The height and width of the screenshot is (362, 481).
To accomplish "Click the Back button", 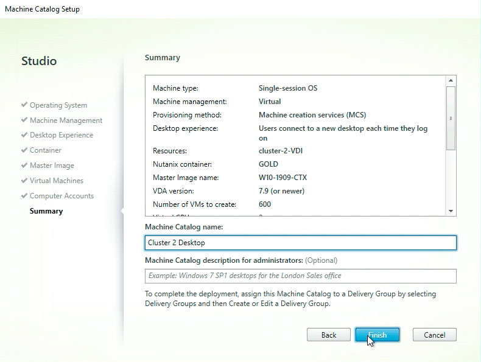I will tap(329, 335).
